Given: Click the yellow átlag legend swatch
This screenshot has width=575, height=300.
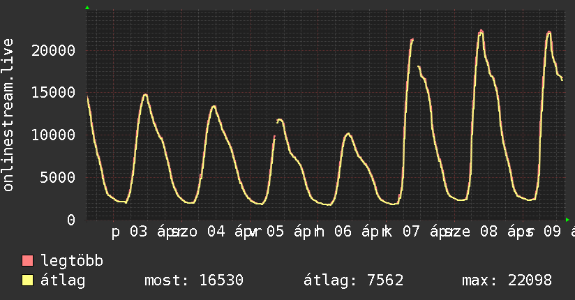Looking at the screenshot, I should (27, 280).
